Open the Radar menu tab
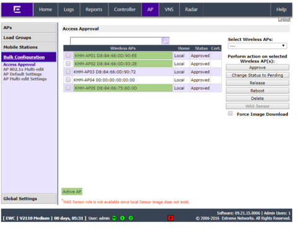The image size is (304, 230). click(x=191, y=9)
